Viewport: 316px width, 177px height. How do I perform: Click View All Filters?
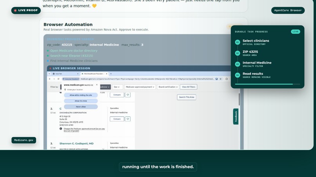click(189, 87)
